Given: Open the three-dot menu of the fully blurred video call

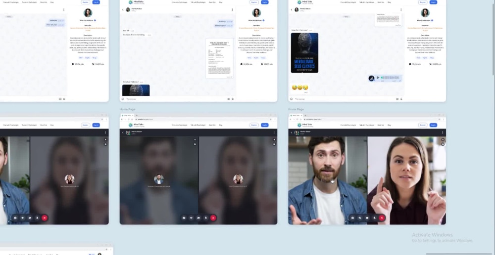Looking at the screenshot, I should 274,133.
